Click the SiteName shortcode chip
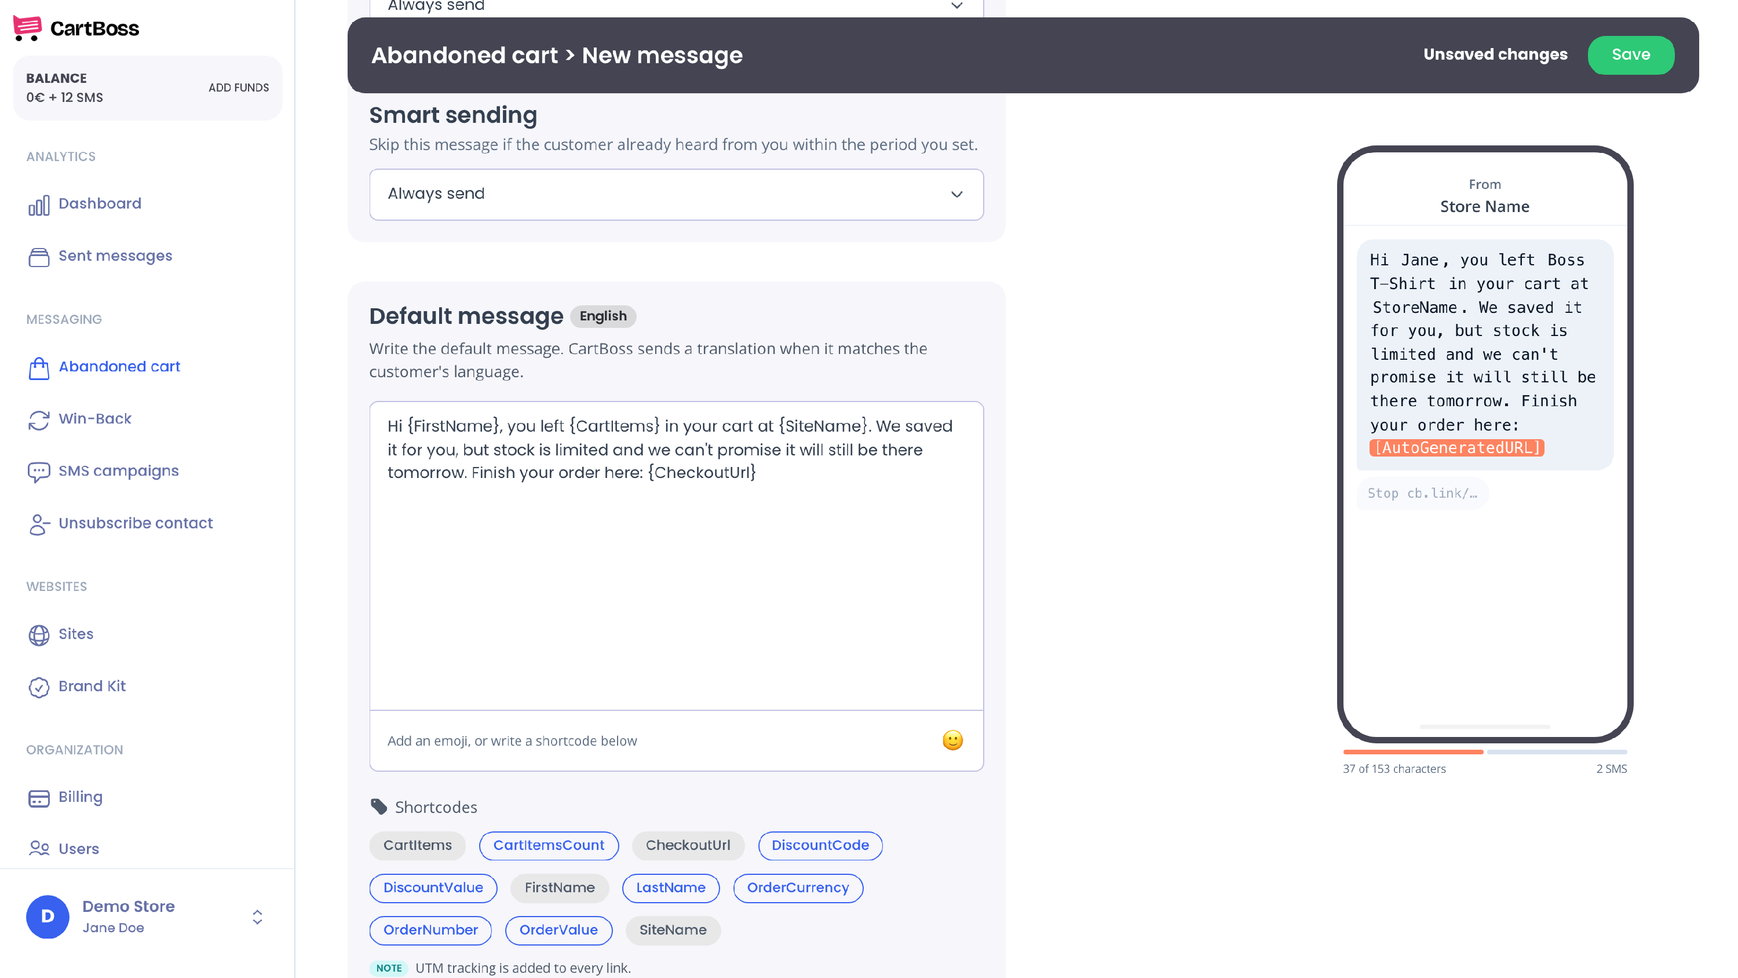The width and height of the screenshot is (1738, 978). [x=673, y=930]
